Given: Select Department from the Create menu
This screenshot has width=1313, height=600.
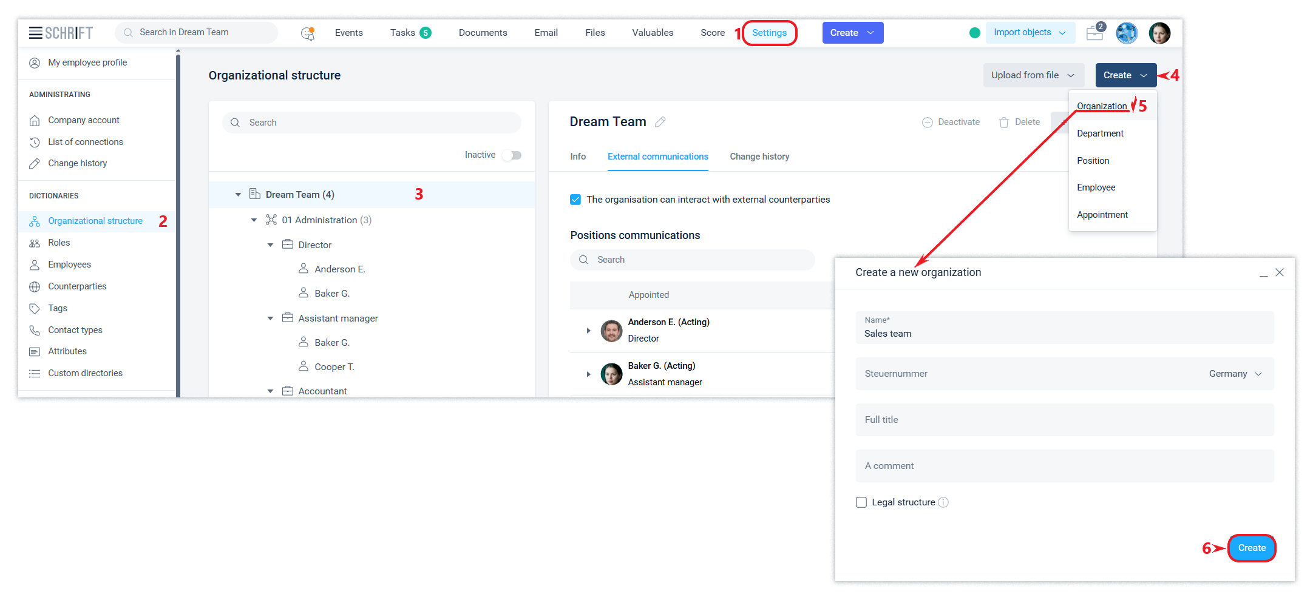Looking at the screenshot, I should pyautogui.click(x=1100, y=133).
